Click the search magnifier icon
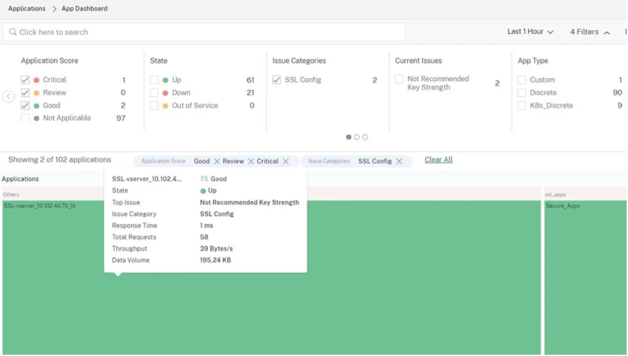 tap(13, 32)
